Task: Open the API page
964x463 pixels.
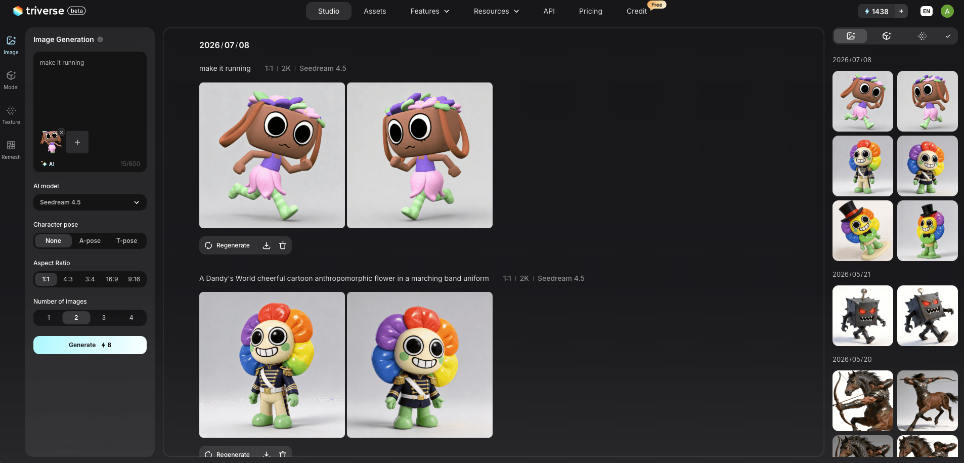Action: tap(549, 11)
